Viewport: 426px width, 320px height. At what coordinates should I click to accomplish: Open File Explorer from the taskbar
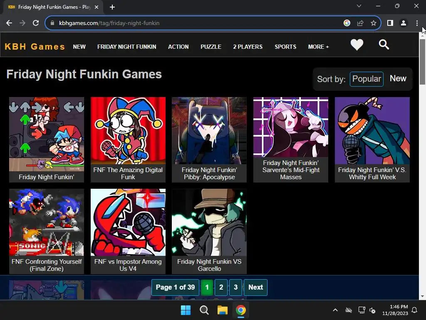click(x=222, y=310)
